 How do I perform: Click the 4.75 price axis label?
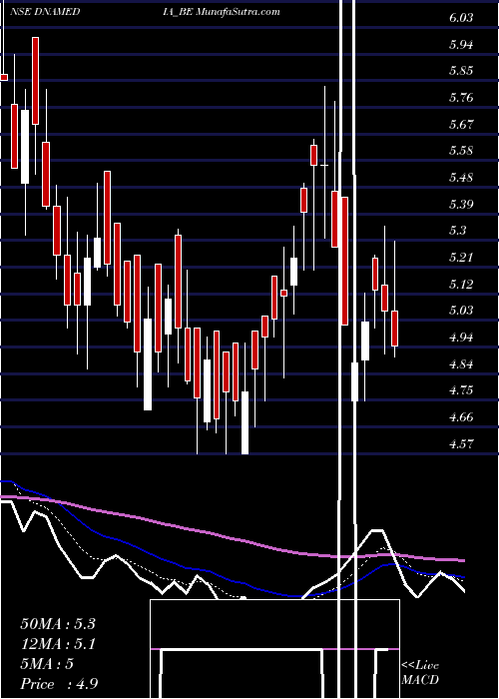461,390
